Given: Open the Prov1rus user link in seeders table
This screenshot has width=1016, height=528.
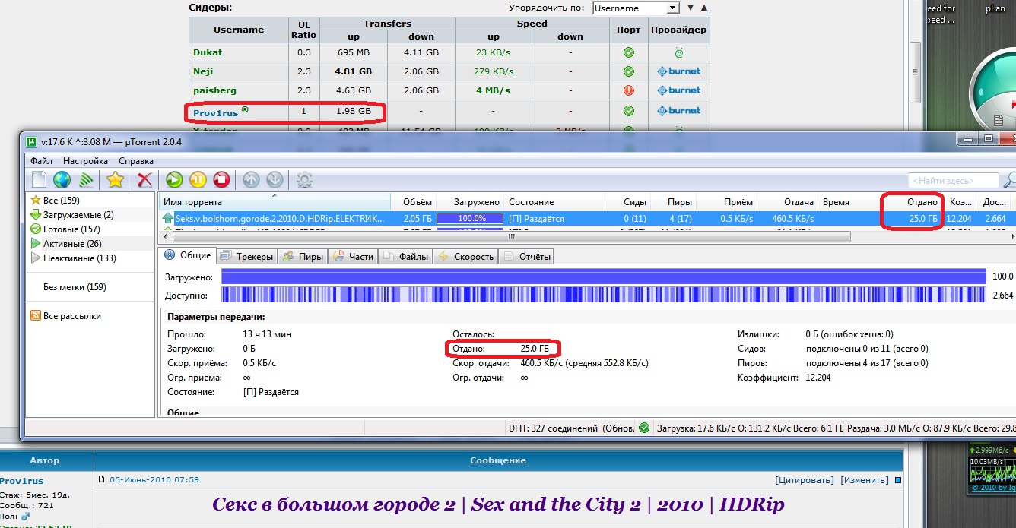Looking at the screenshot, I should (x=216, y=112).
